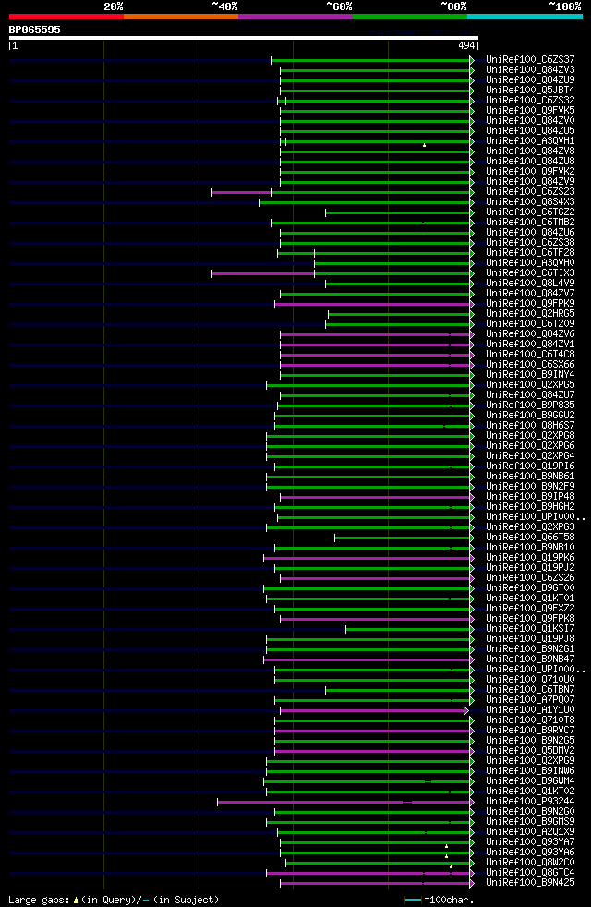This screenshot has height=907, width=591.
Task: Open hit UniRef100_Q5JBT4
Action: click(530, 91)
